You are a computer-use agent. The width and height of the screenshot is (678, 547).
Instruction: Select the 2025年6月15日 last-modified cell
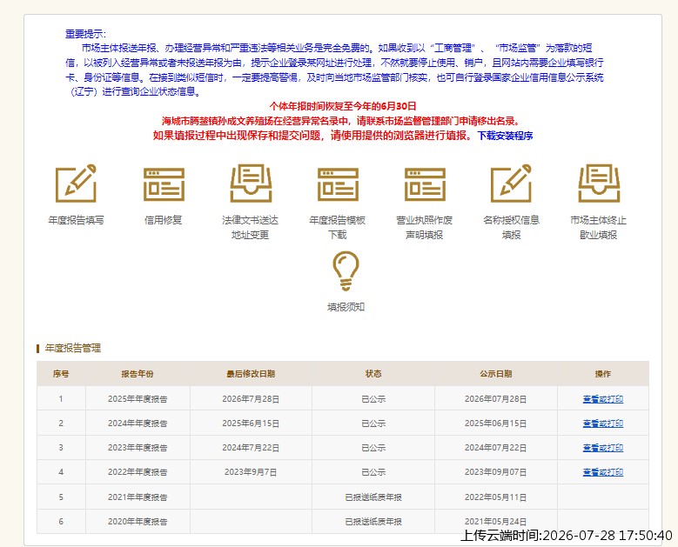[251, 424]
